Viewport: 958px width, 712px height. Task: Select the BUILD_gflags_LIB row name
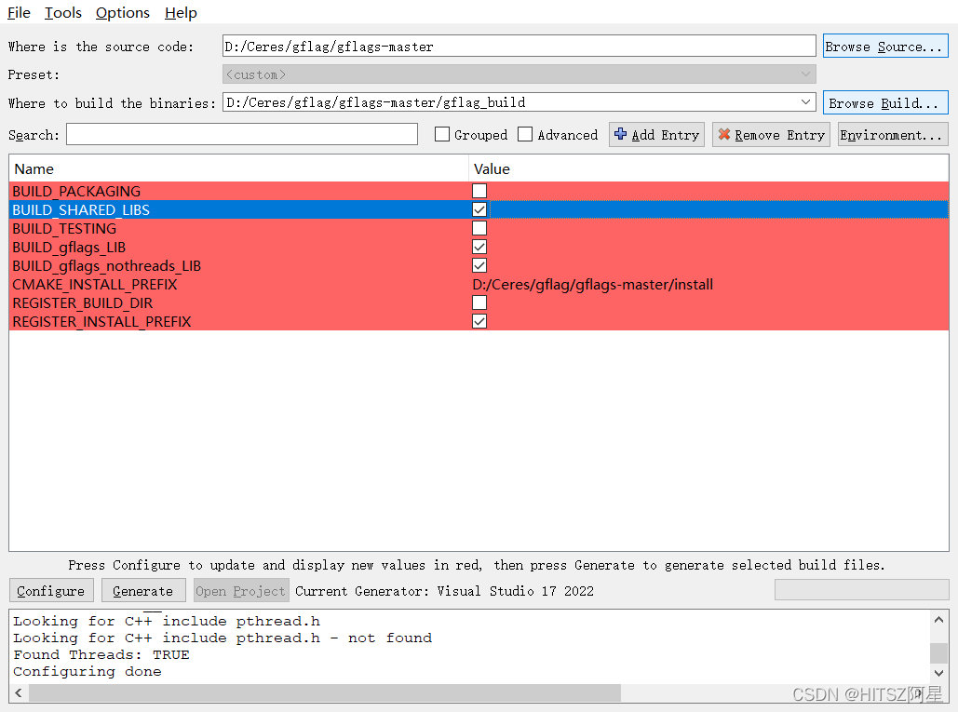point(69,248)
